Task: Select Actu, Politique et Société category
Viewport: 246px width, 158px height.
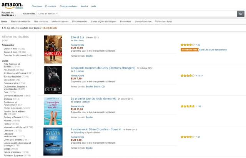Action: pos(12,66)
